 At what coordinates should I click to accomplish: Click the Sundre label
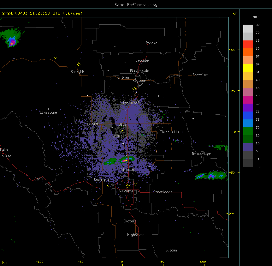click(x=92, y=124)
